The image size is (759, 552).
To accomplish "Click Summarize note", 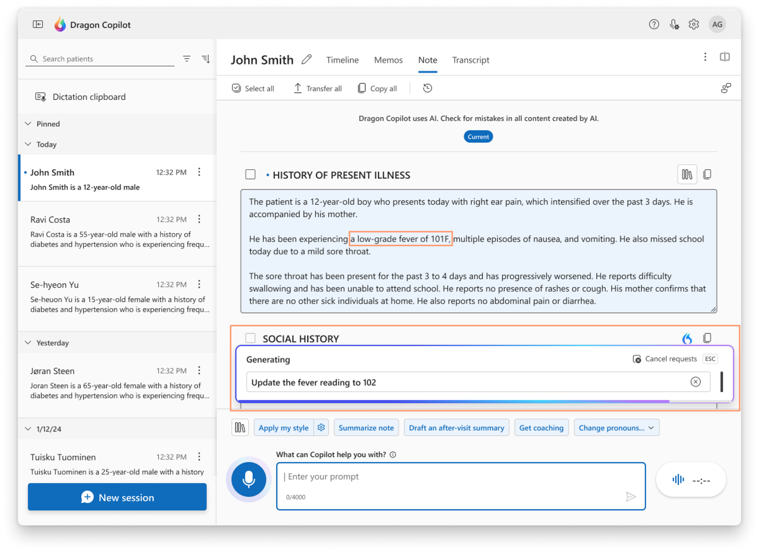I will point(366,428).
